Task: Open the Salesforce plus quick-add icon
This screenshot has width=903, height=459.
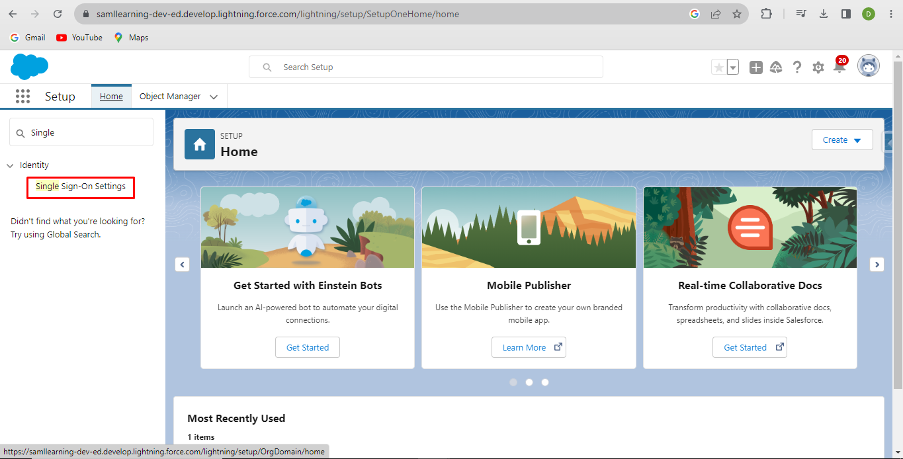Action: click(755, 67)
